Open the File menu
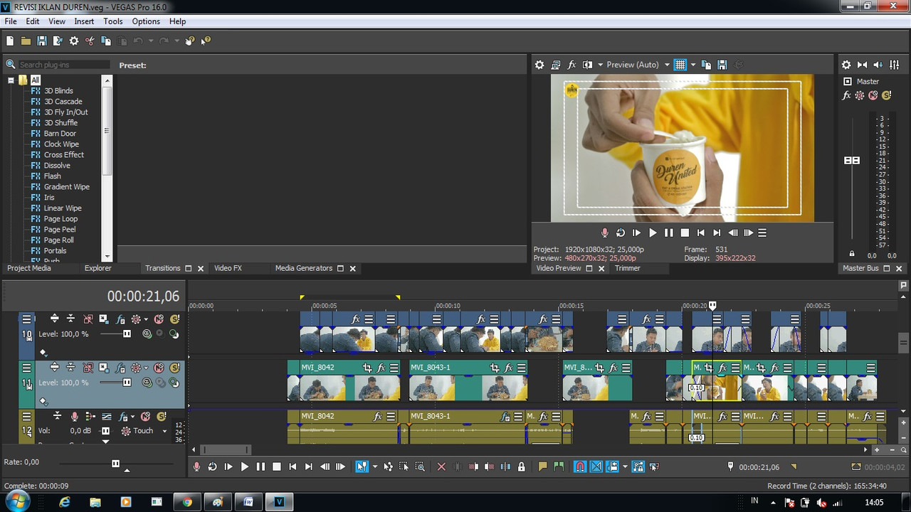 coord(11,21)
